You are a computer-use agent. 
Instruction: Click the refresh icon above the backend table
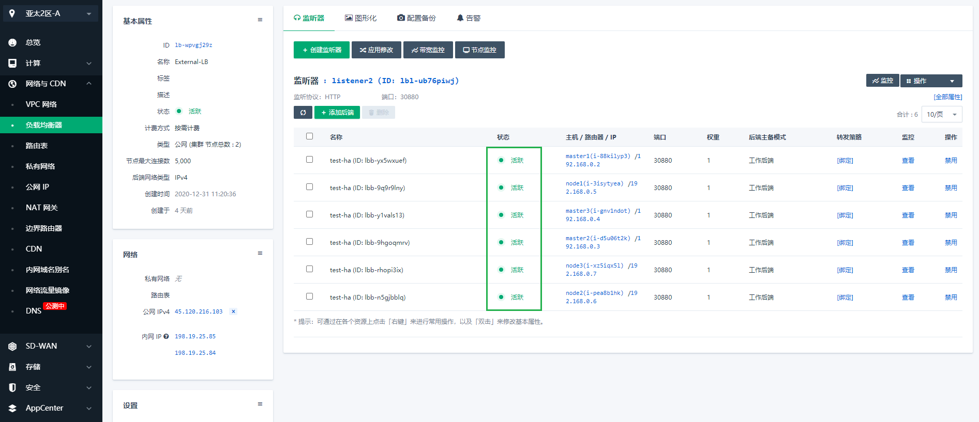click(x=303, y=113)
